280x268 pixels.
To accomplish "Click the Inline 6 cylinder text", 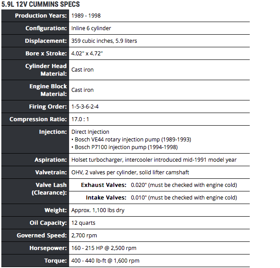I will click(x=91, y=28).
